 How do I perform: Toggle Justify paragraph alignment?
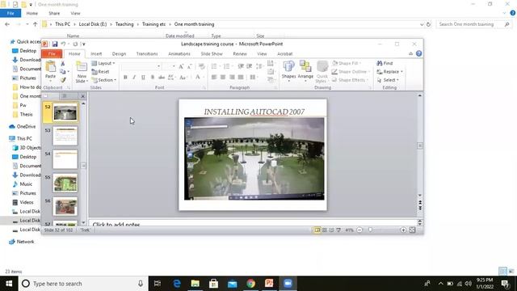click(x=241, y=78)
